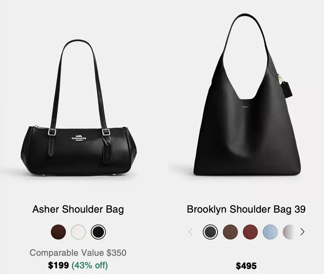Image resolution: width=324 pixels, height=274 pixels.
Task: Click the Coach logo on the Asher bag
Action: 79,138
